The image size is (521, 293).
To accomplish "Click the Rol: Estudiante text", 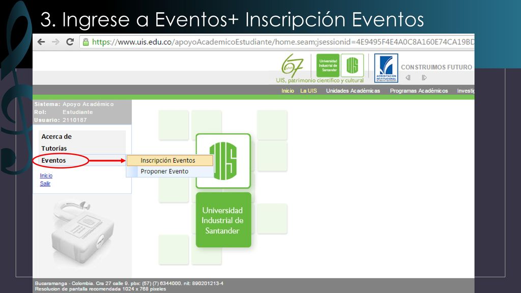I will click(x=64, y=112).
